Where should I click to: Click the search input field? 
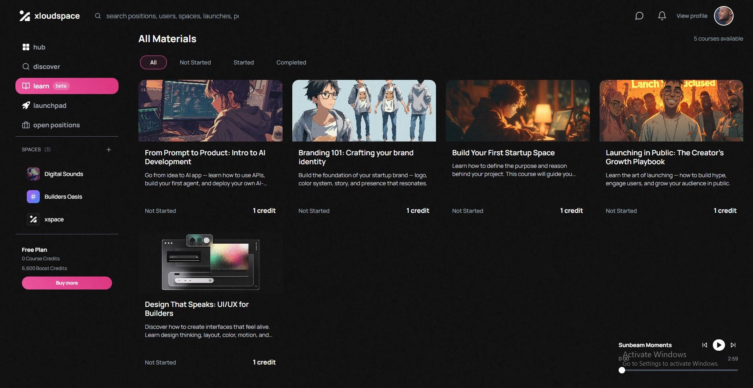tap(173, 16)
